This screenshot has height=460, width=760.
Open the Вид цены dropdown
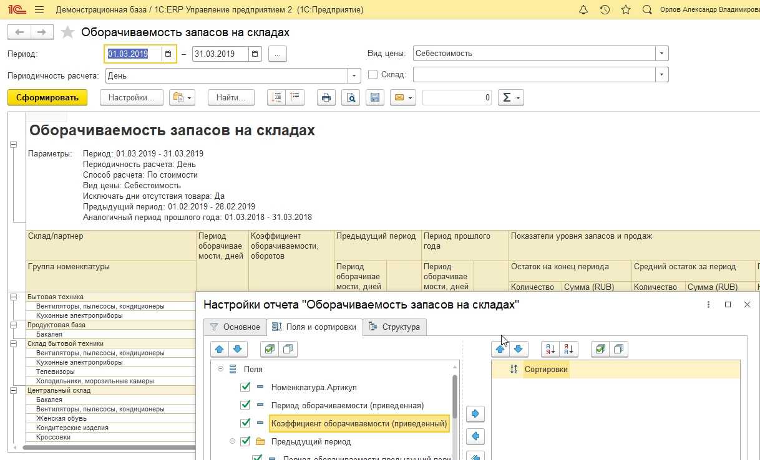[x=662, y=54]
